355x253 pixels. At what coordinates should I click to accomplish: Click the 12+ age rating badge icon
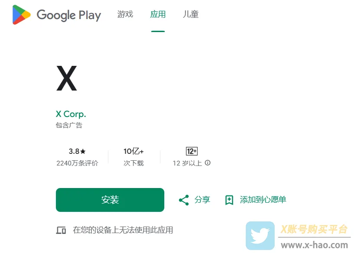[x=192, y=151]
